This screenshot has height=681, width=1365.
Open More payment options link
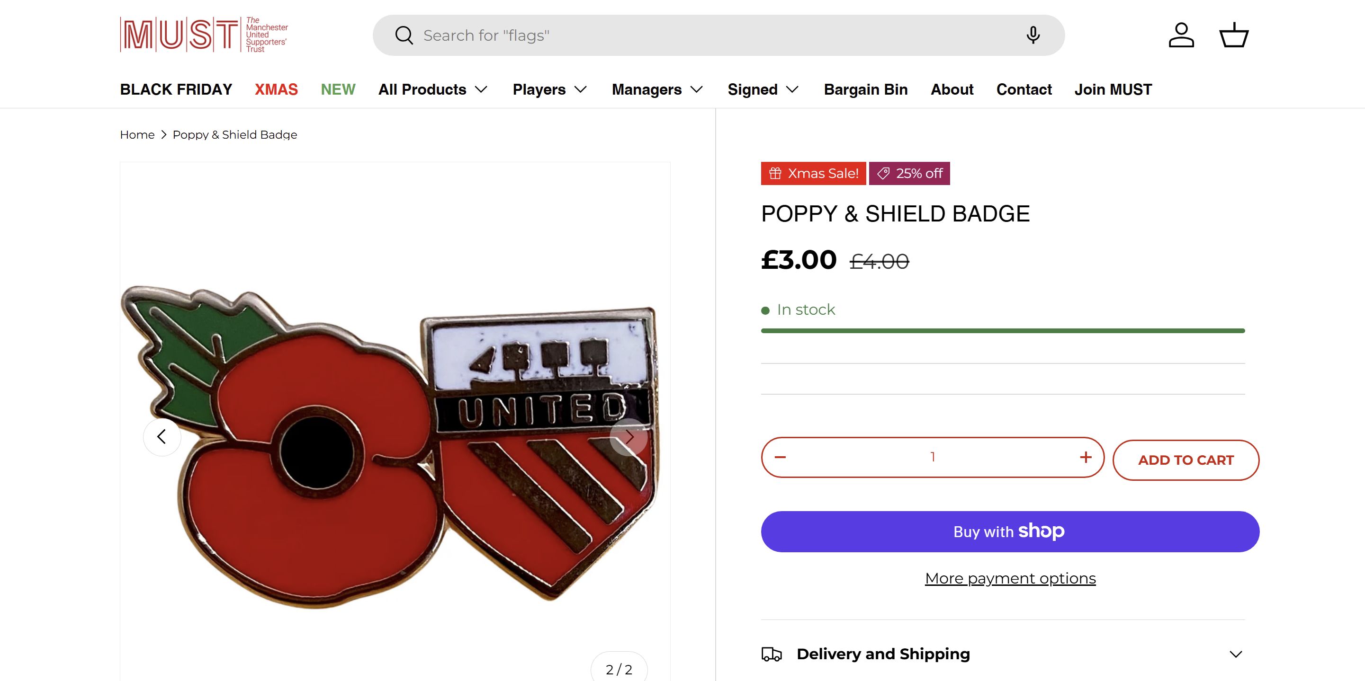(1010, 578)
